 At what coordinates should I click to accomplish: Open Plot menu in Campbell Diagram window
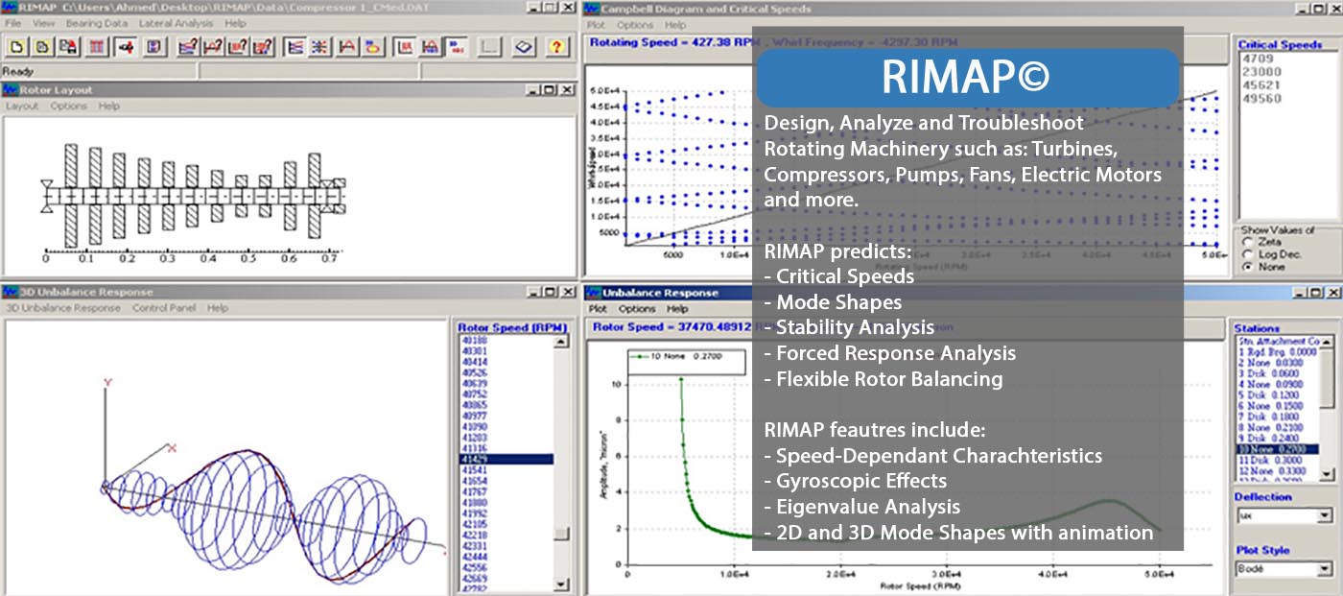pos(596,25)
